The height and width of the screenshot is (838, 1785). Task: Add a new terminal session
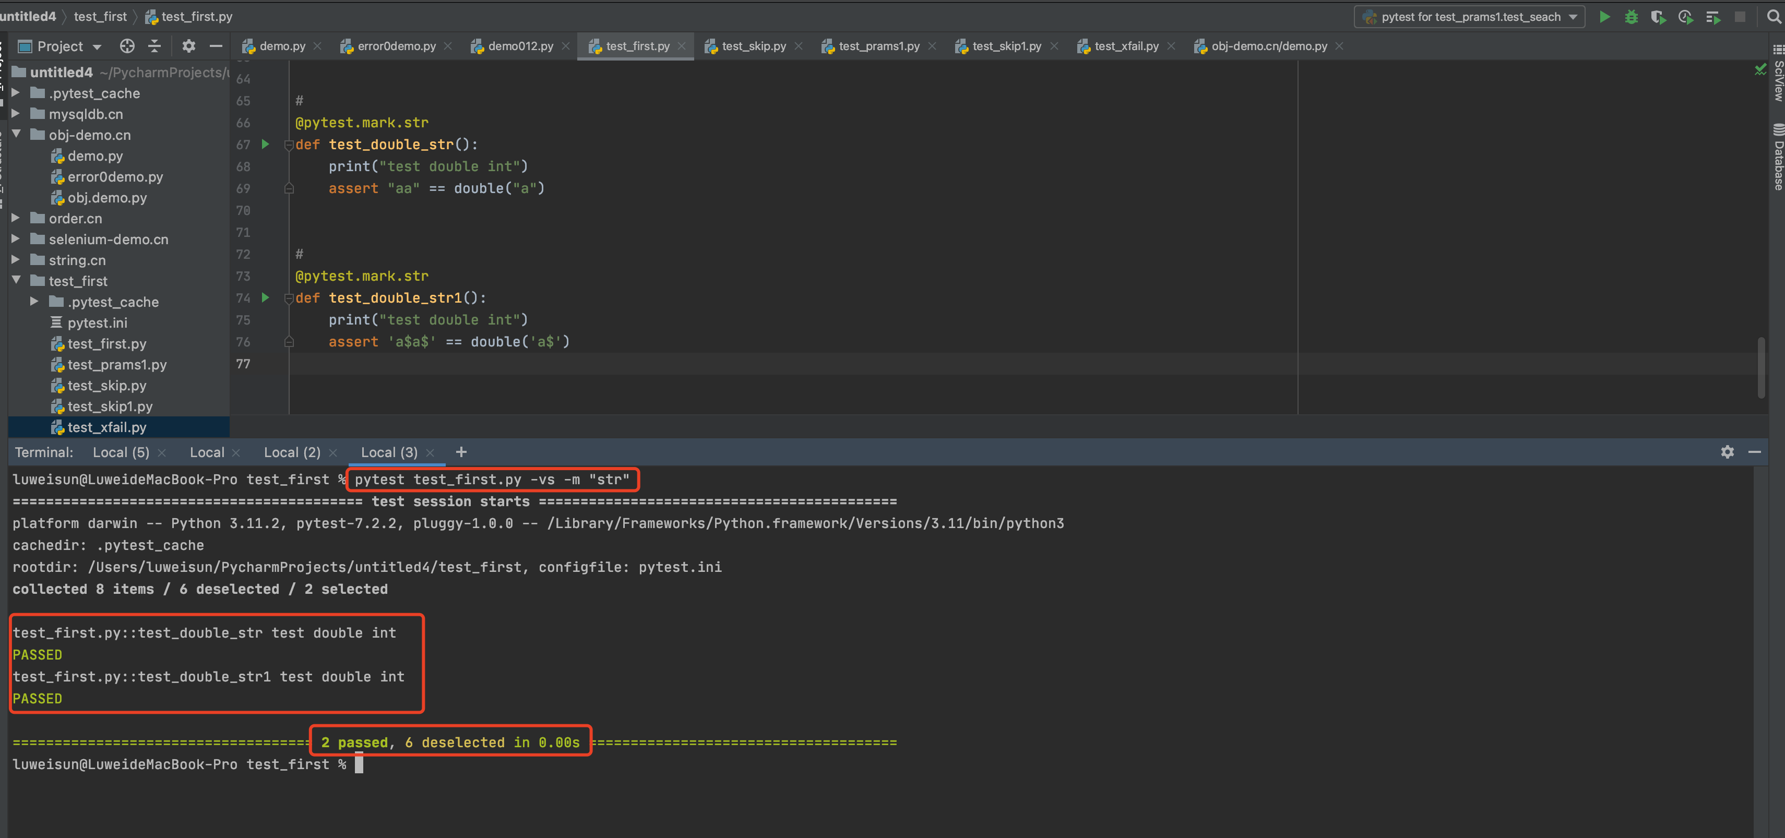point(461,451)
